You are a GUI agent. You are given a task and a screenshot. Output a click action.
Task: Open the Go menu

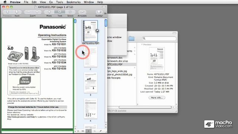[x=51, y=2]
